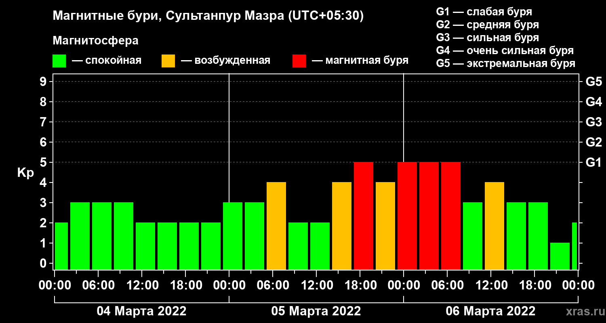Click 'G4 — очень сильная буря' legend line
This screenshot has height=323, width=606.
click(x=505, y=50)
